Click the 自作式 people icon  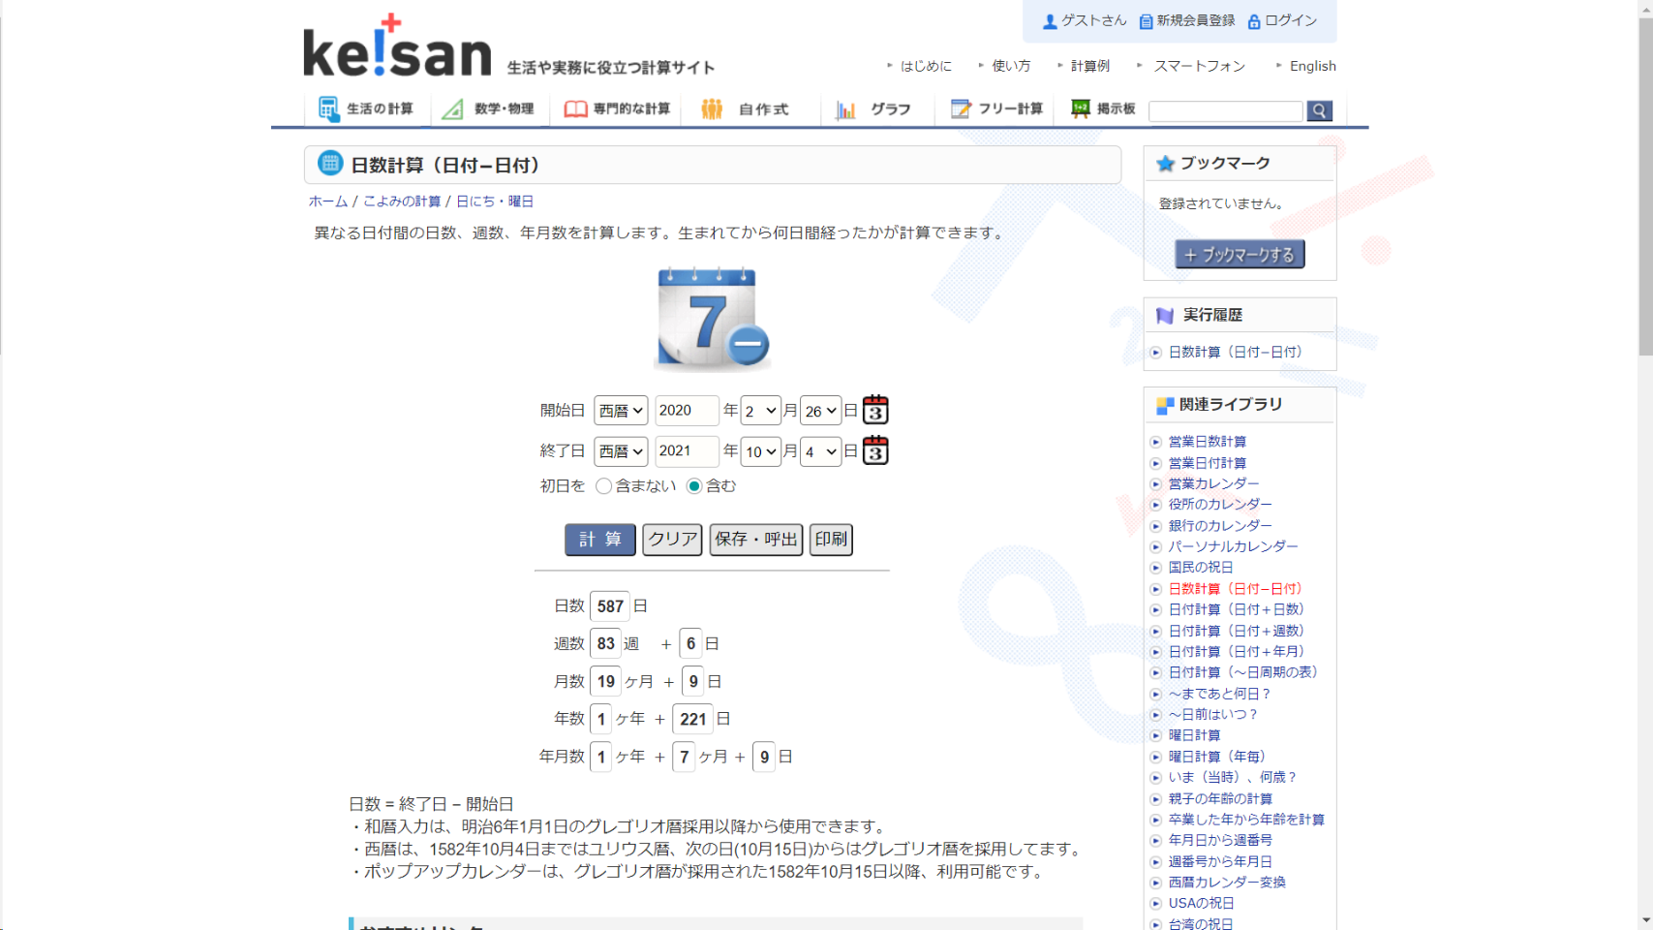(x=712, y=109)
